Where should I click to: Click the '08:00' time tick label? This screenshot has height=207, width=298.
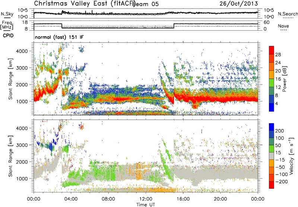[108, 199]
